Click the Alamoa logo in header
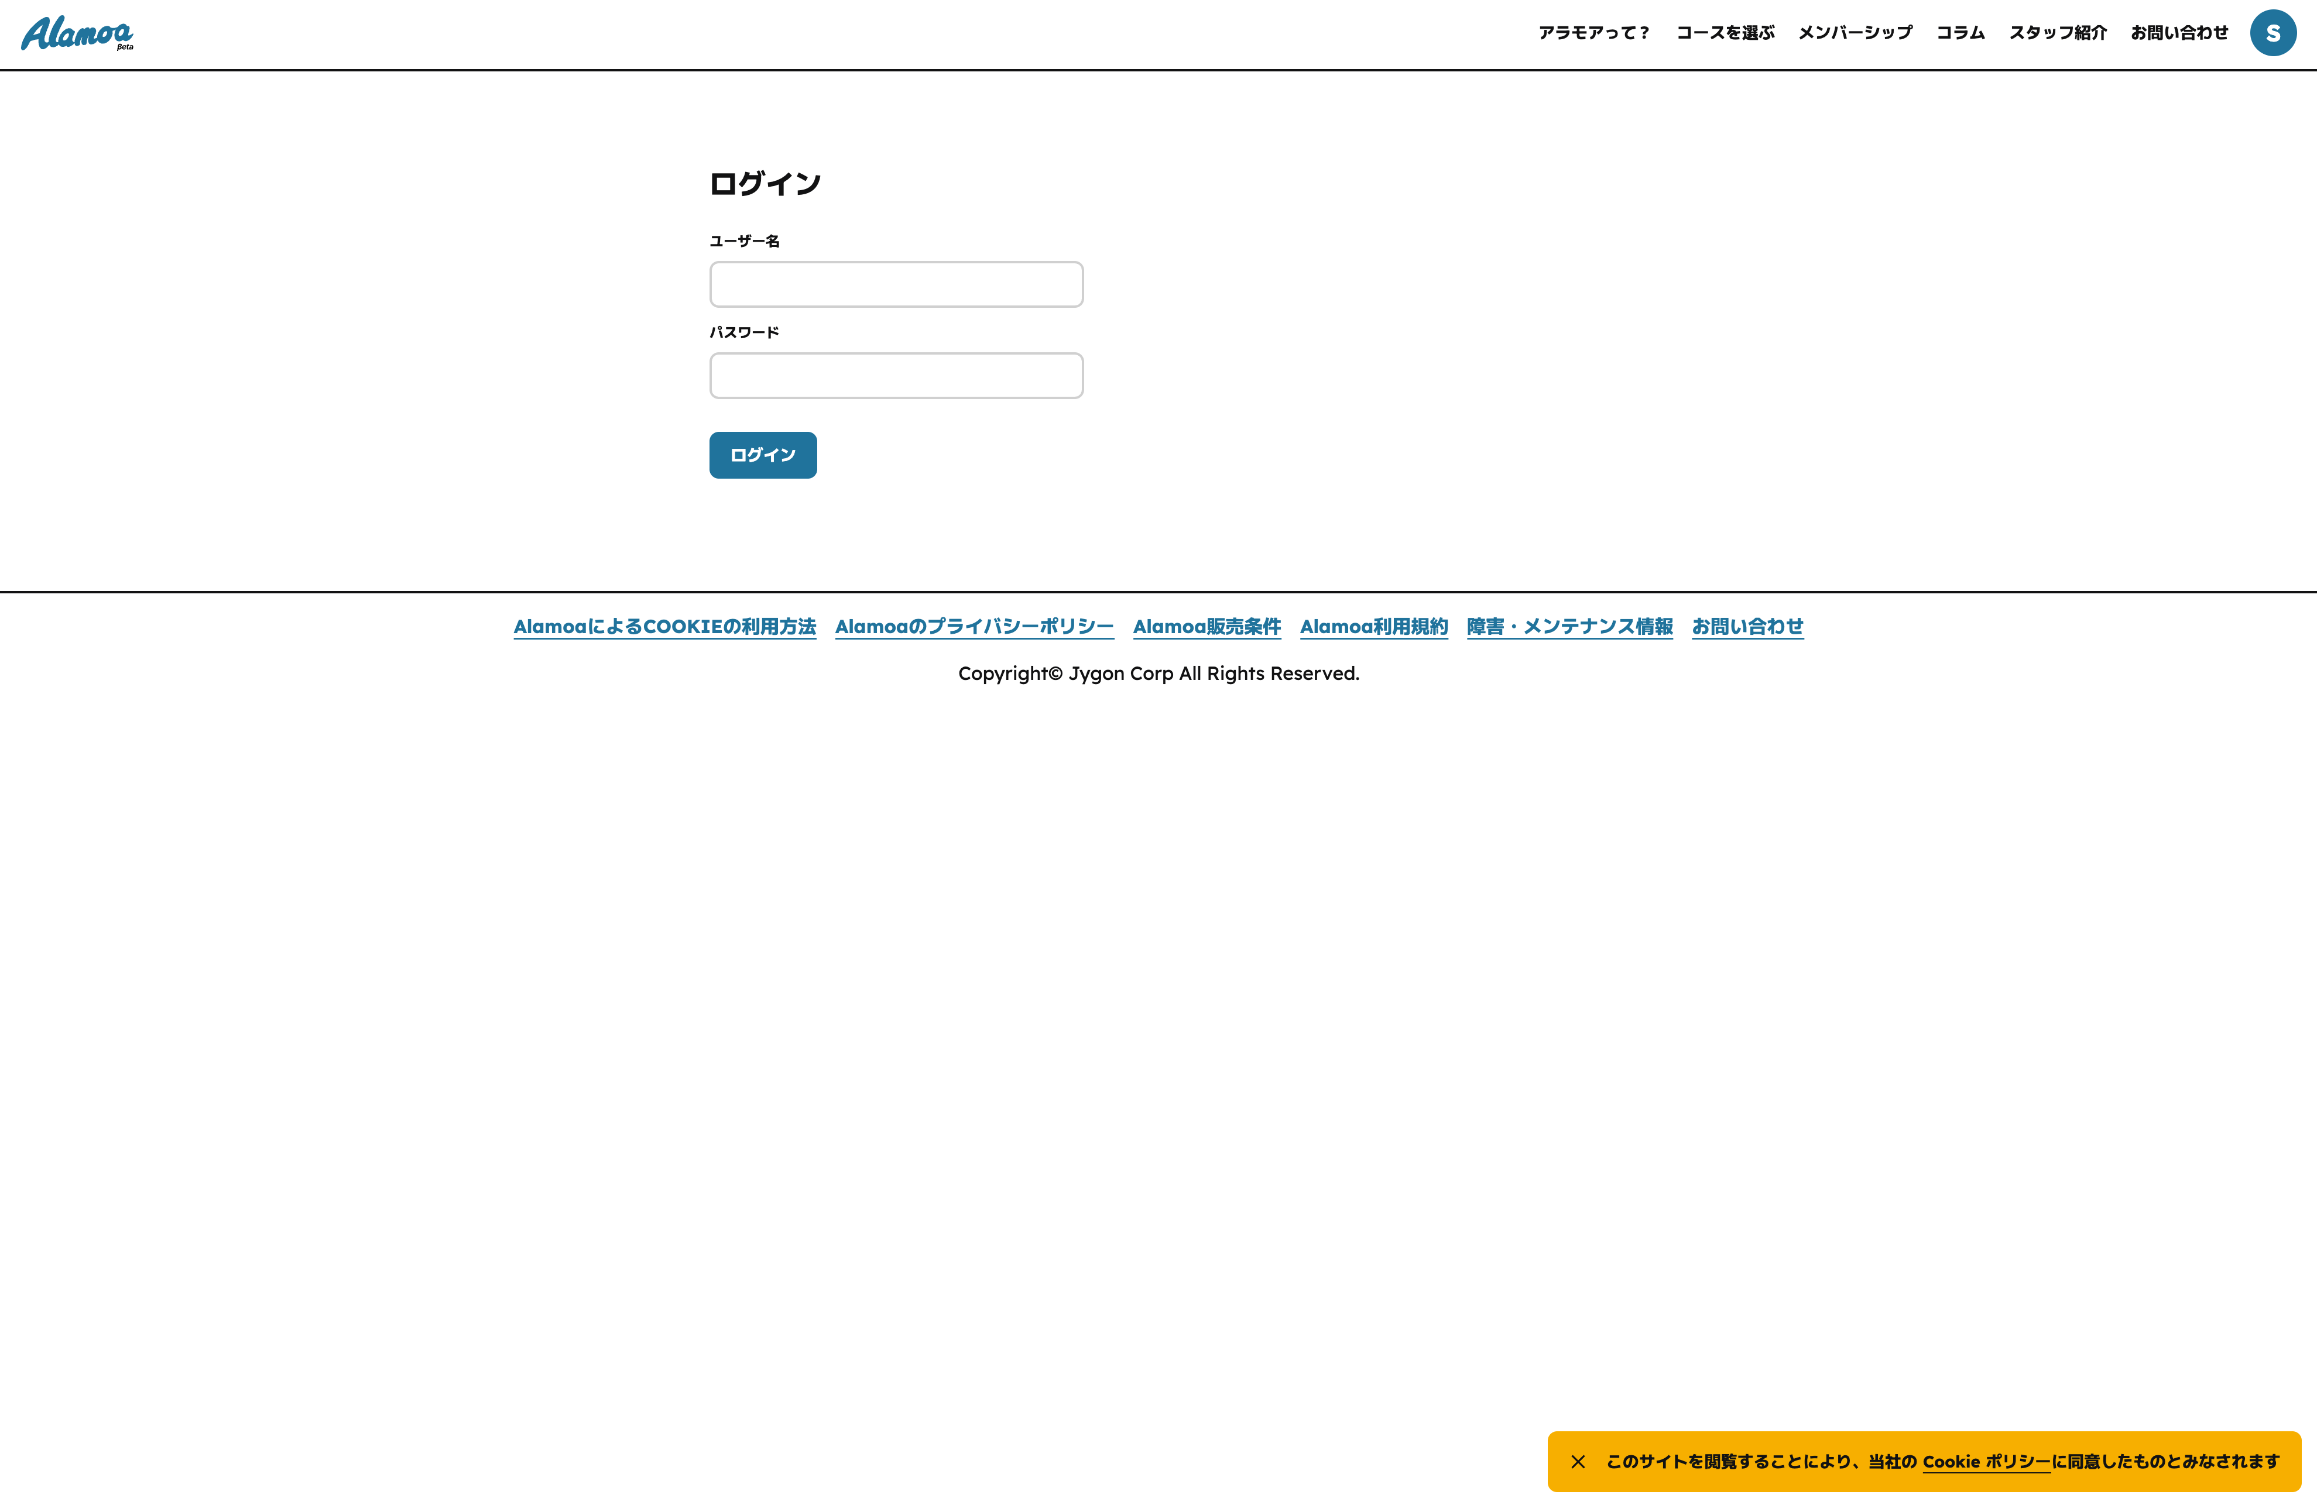The image size is (2317, 1505). tap(77, 33)
